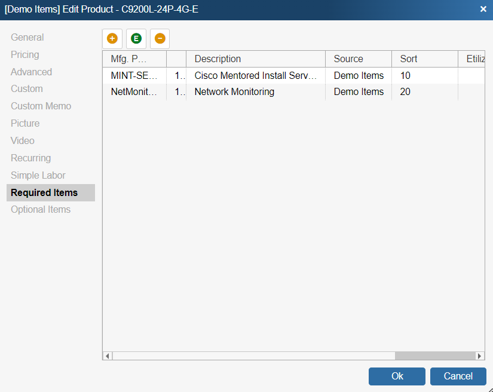Sort by the Description column header
493x392 pixels.
click(x=255, y=59)
